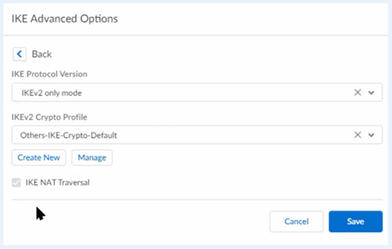This screenshot has height=249, width=392.
Task: Click the 'IKE Protocol Version' field label
Action: (50, 74)
